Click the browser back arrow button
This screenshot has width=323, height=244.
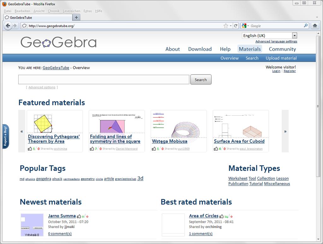(x=8, y=26)
